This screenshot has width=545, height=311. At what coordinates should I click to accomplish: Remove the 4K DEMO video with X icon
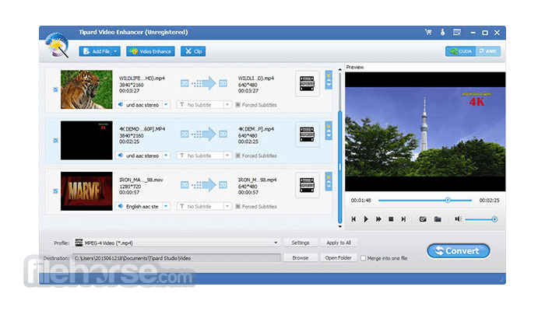(329, 126)
